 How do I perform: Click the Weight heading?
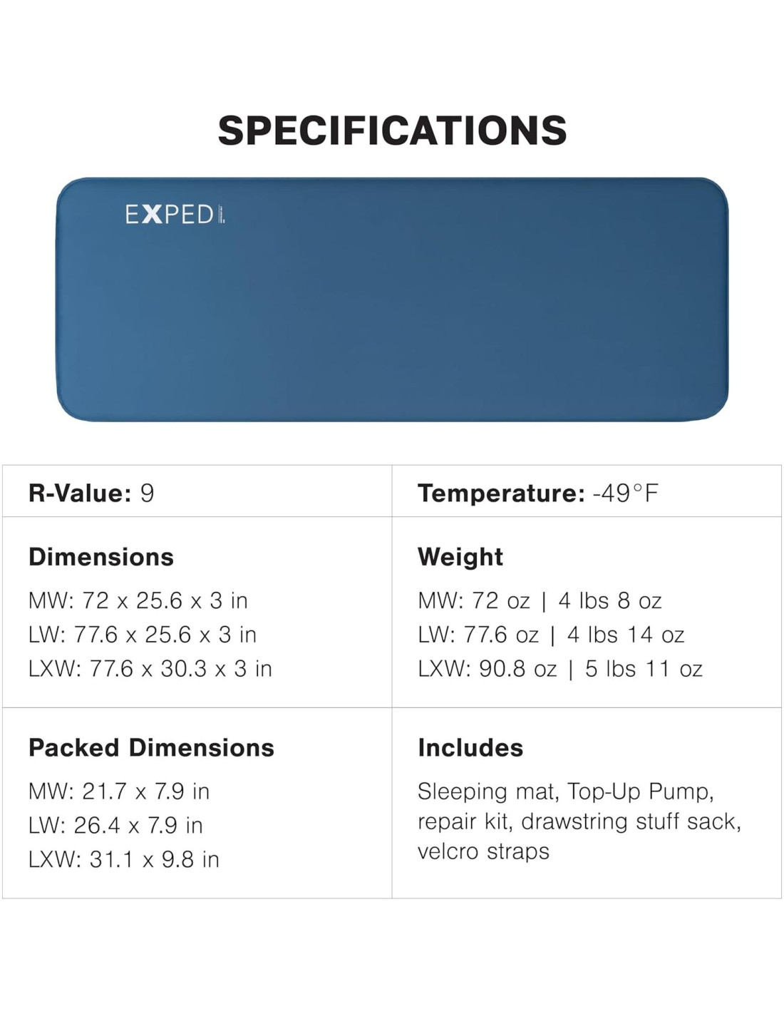click(460, 557)
